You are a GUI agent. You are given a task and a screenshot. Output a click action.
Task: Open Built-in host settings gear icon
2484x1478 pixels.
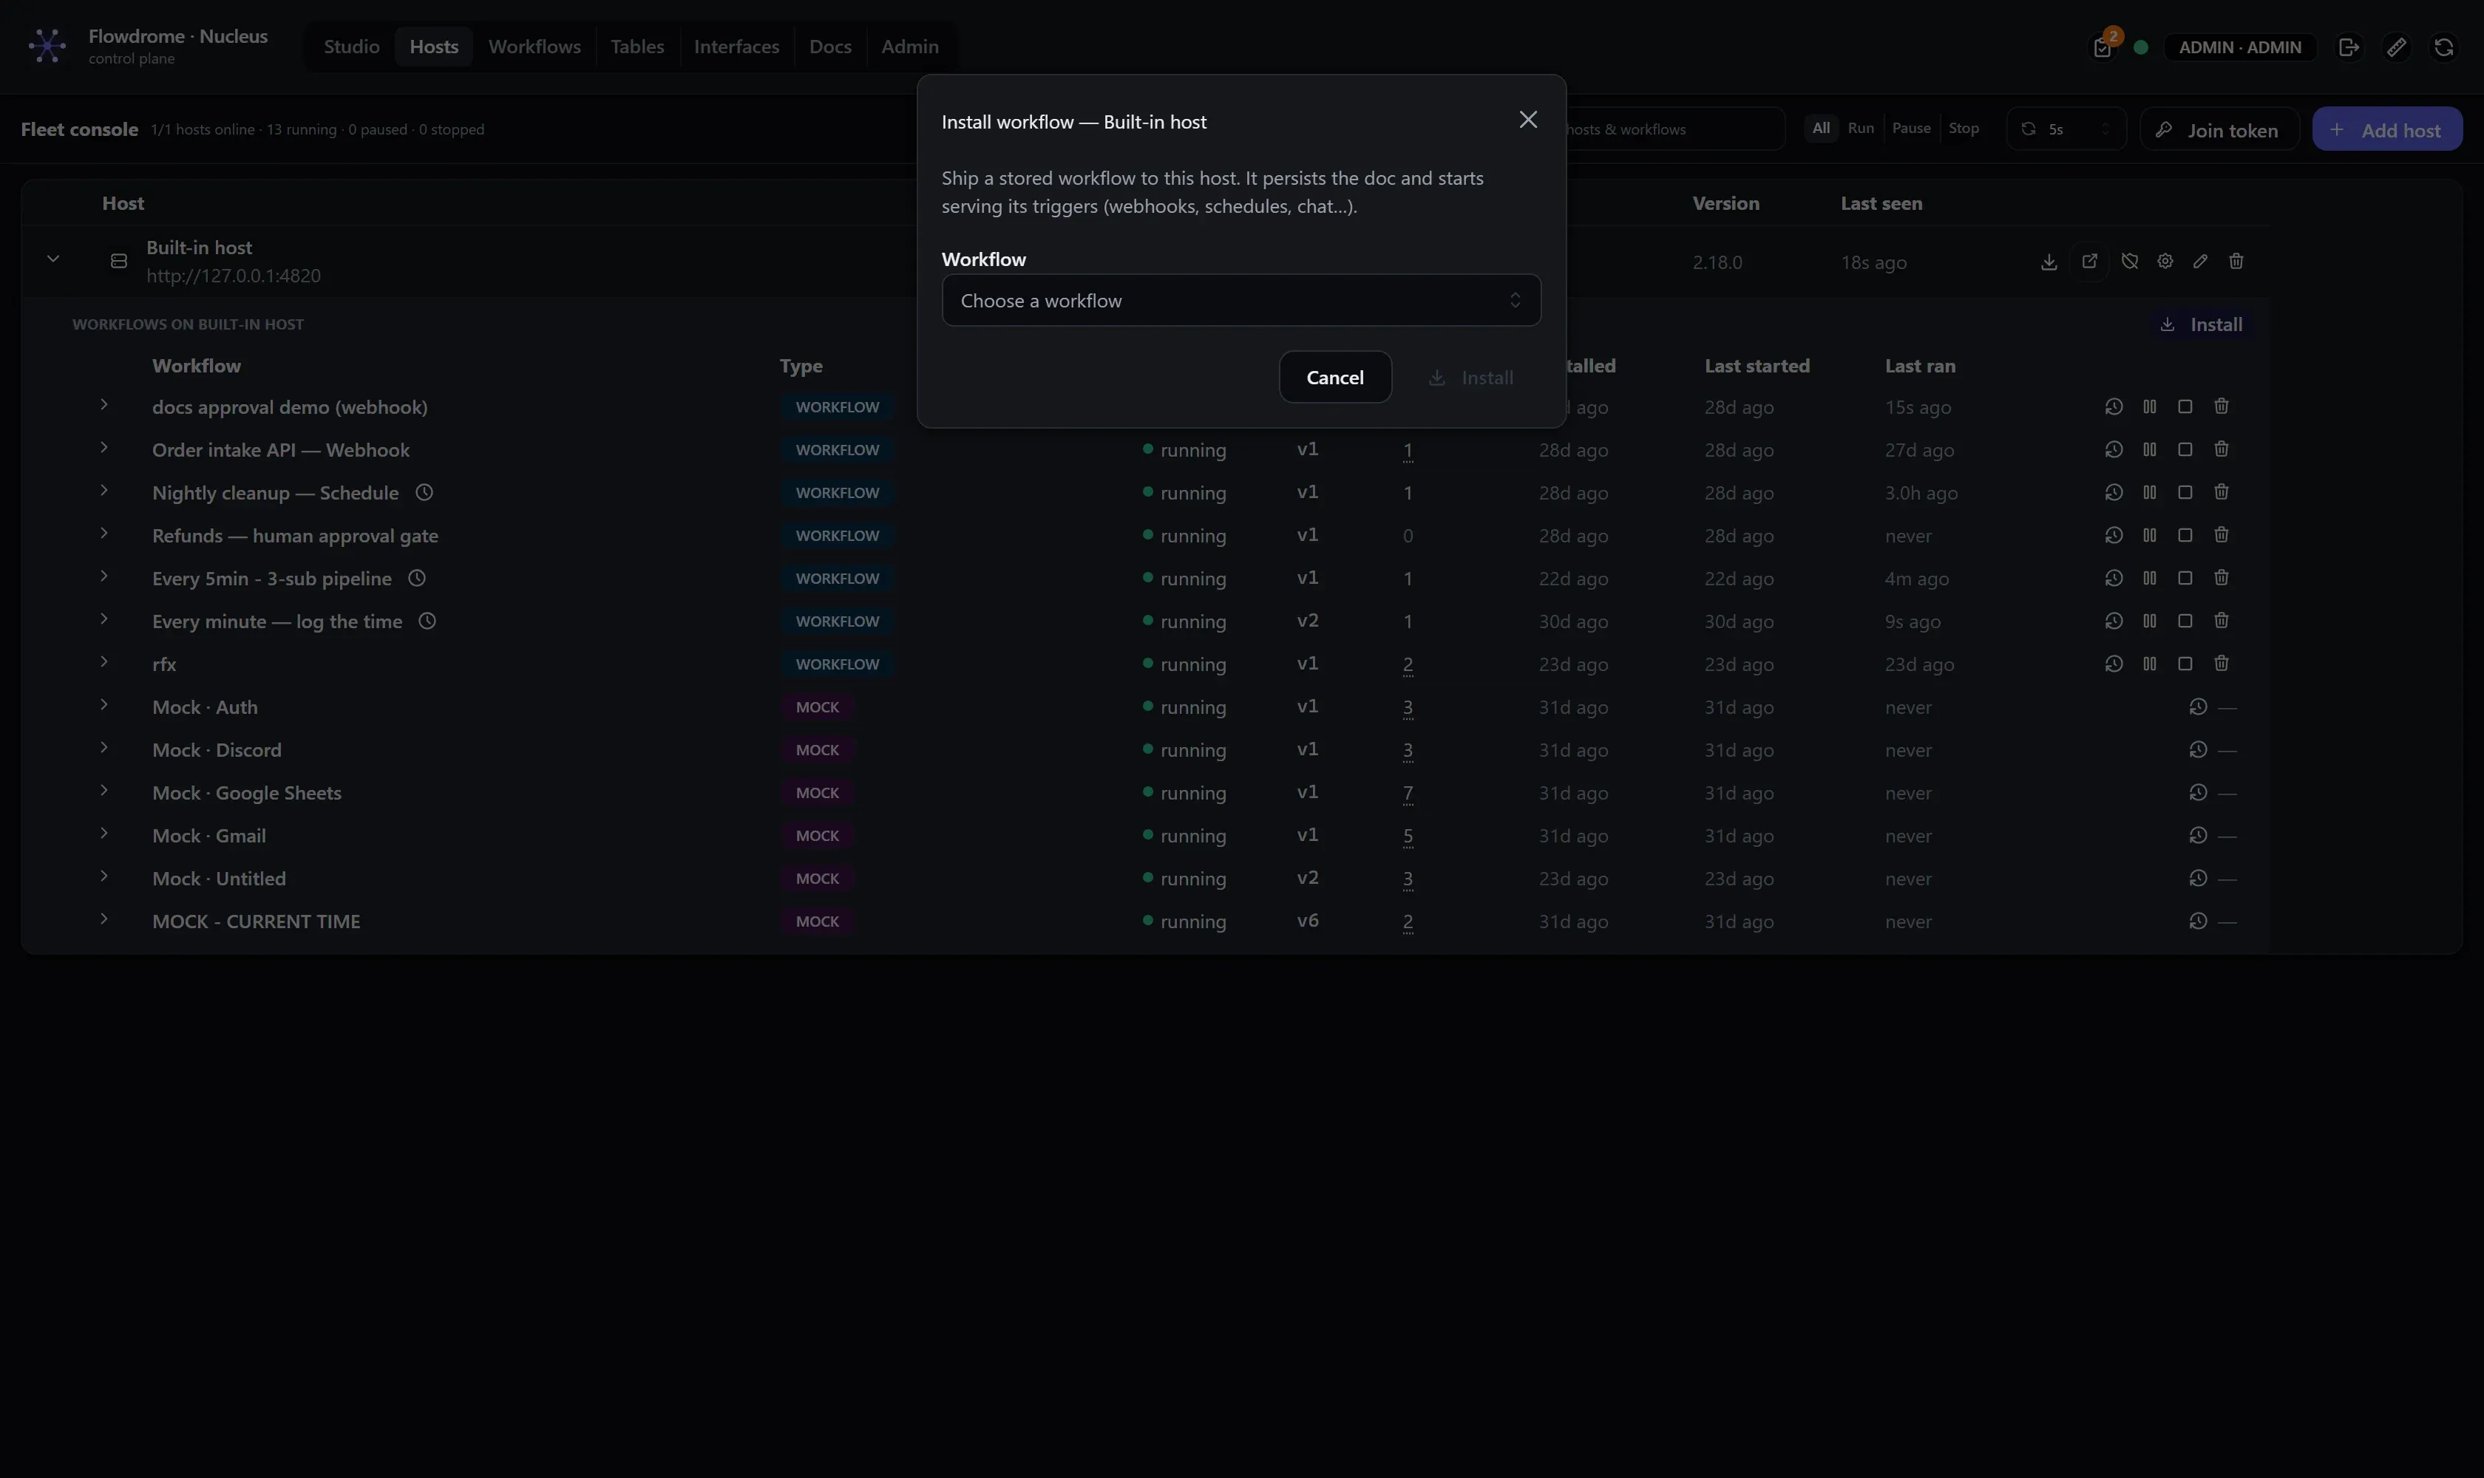2164,261
